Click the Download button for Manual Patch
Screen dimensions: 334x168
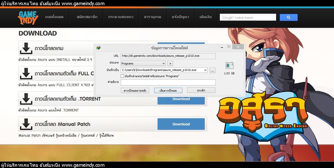[181, 124]
